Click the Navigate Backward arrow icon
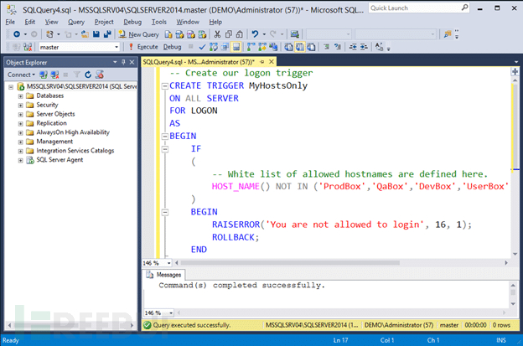Screen dimensions: 523x346 (17, 34)
